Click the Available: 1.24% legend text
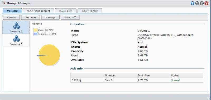The image size is (211, 100). click(47, 34)
